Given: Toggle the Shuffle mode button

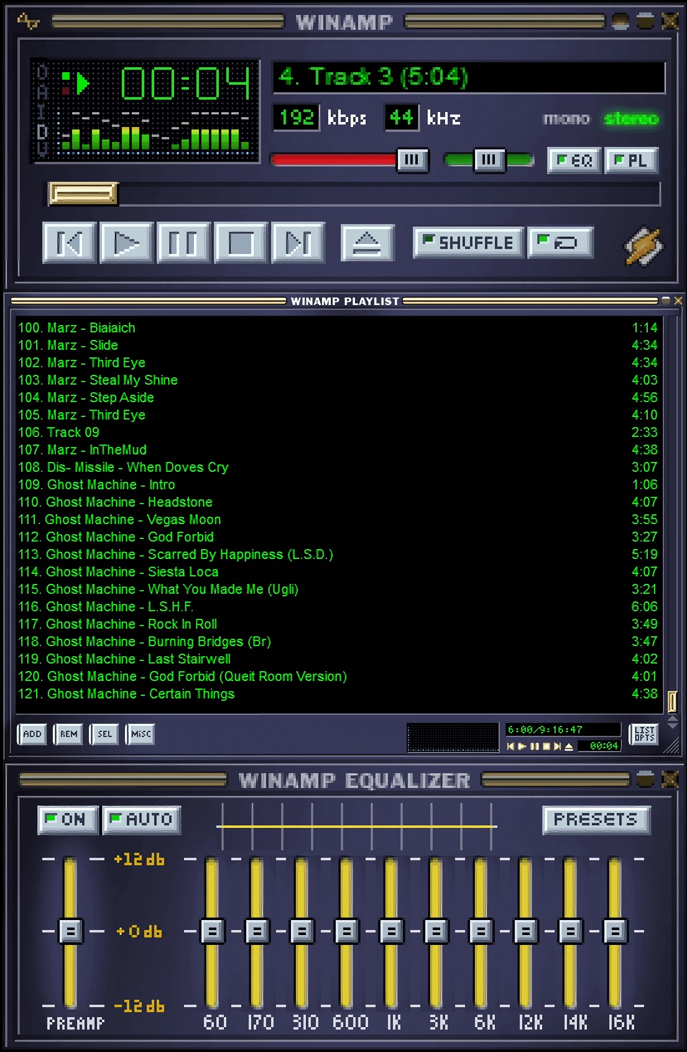Looking at the screenshot, I should (469, 242).
